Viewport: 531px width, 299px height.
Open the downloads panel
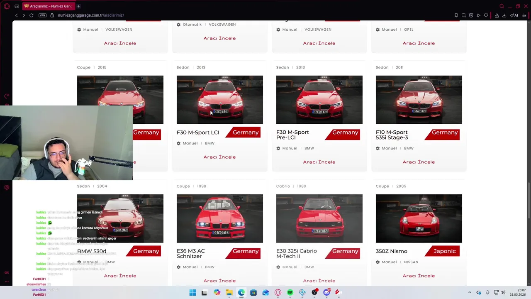pyautogui.click(x=504, y=15)
